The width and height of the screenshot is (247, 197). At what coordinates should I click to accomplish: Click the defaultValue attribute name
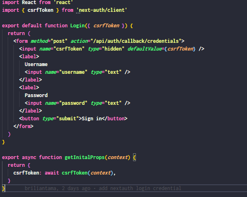click(145, 49)
